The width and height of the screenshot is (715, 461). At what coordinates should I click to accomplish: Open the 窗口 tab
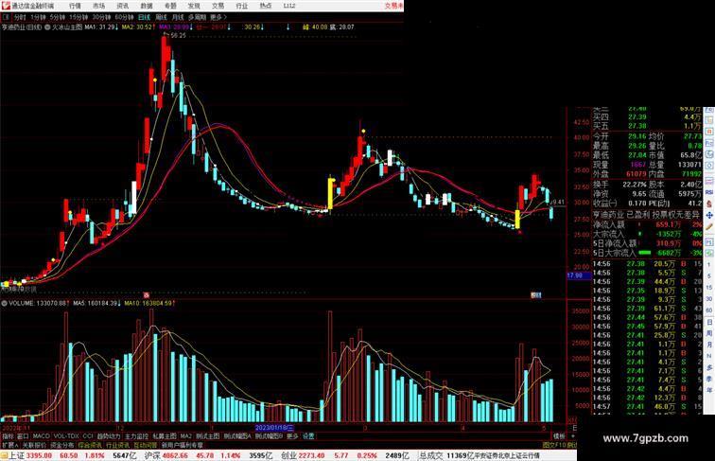point(23,436)
